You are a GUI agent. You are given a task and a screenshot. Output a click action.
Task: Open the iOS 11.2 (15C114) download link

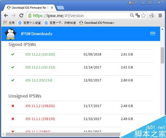tap(39, 80)
